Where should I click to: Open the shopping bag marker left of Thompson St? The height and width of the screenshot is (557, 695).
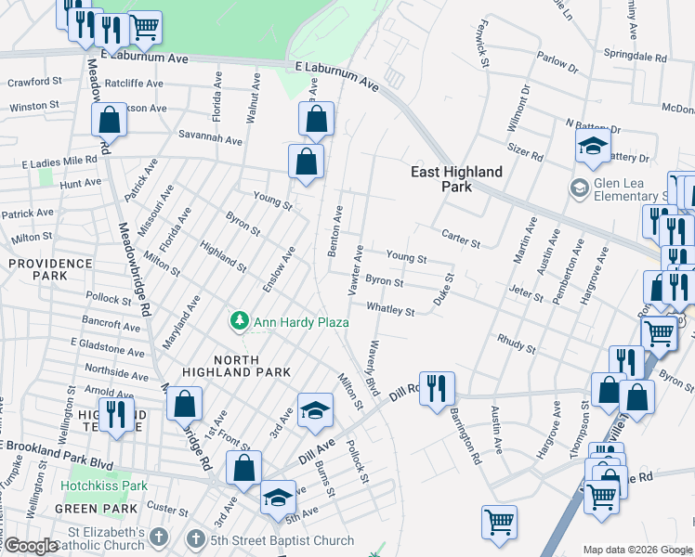click(x=609, y=393)
